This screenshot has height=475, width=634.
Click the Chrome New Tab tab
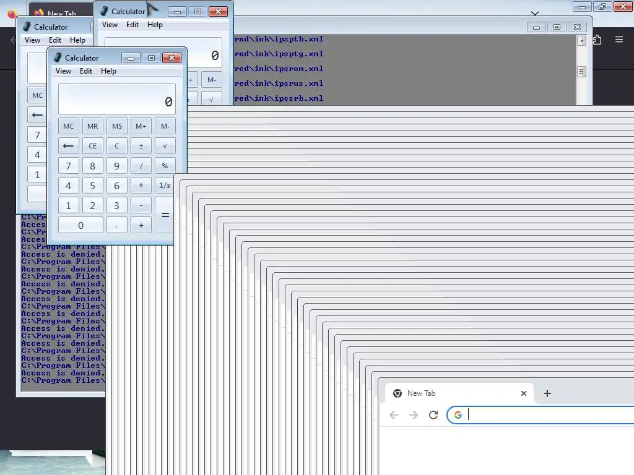(x=459, y=393)
